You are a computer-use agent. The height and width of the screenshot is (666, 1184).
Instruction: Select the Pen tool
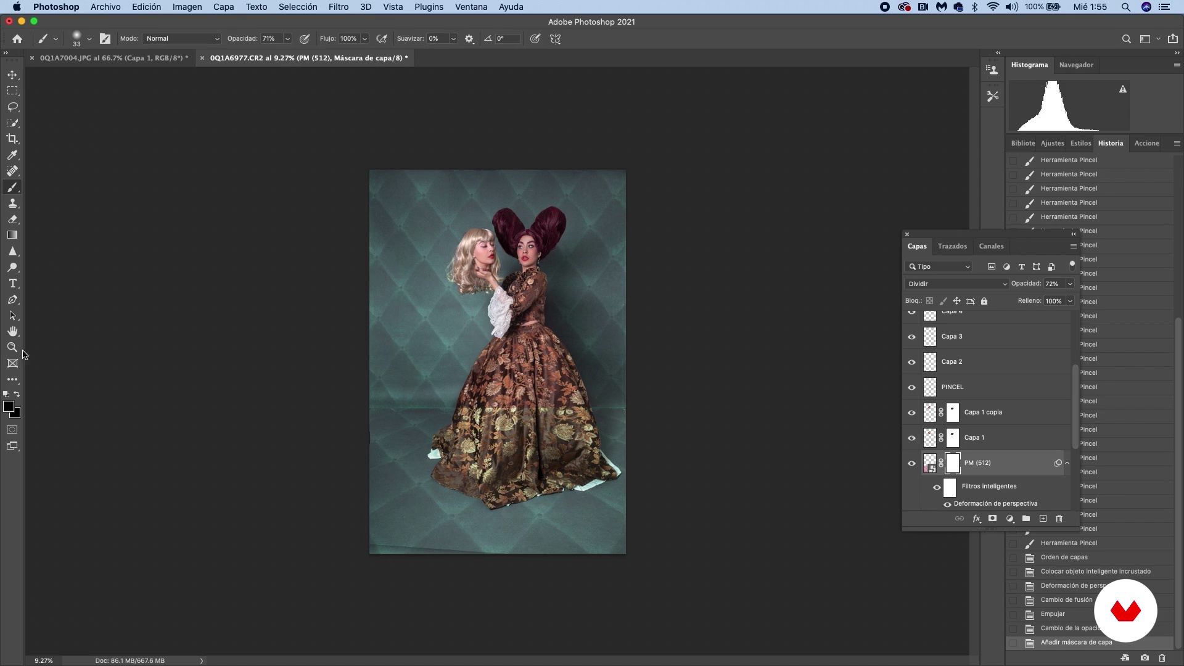coord(12,299)
